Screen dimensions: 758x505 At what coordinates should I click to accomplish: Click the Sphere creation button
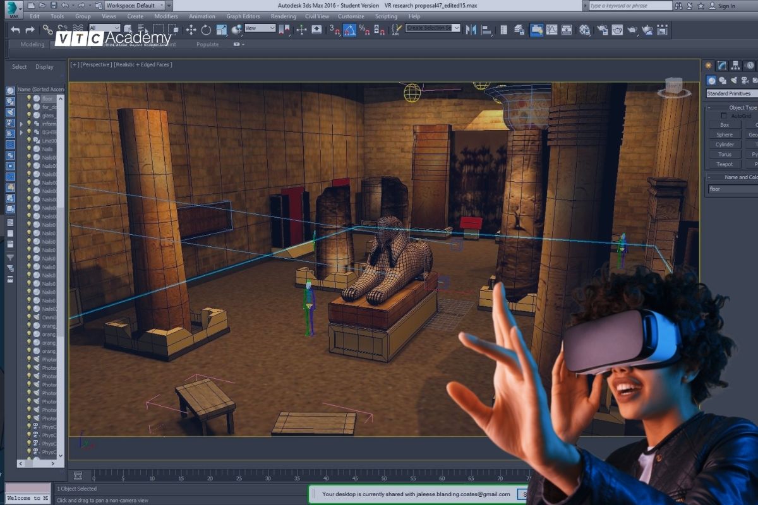724,134
